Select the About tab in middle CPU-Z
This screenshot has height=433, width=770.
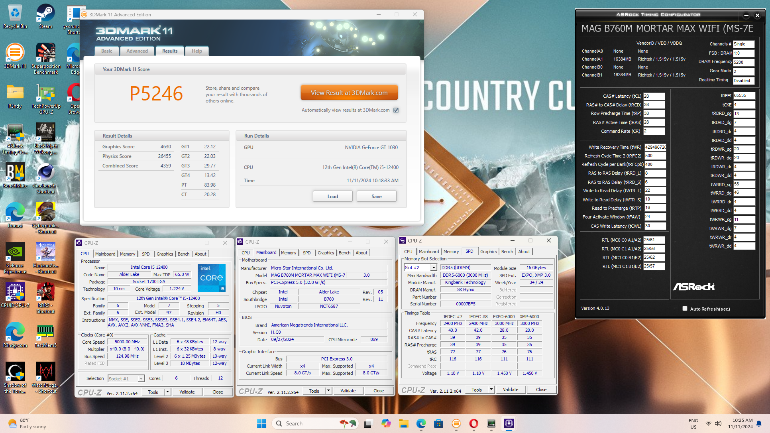[x=361, y=253]
